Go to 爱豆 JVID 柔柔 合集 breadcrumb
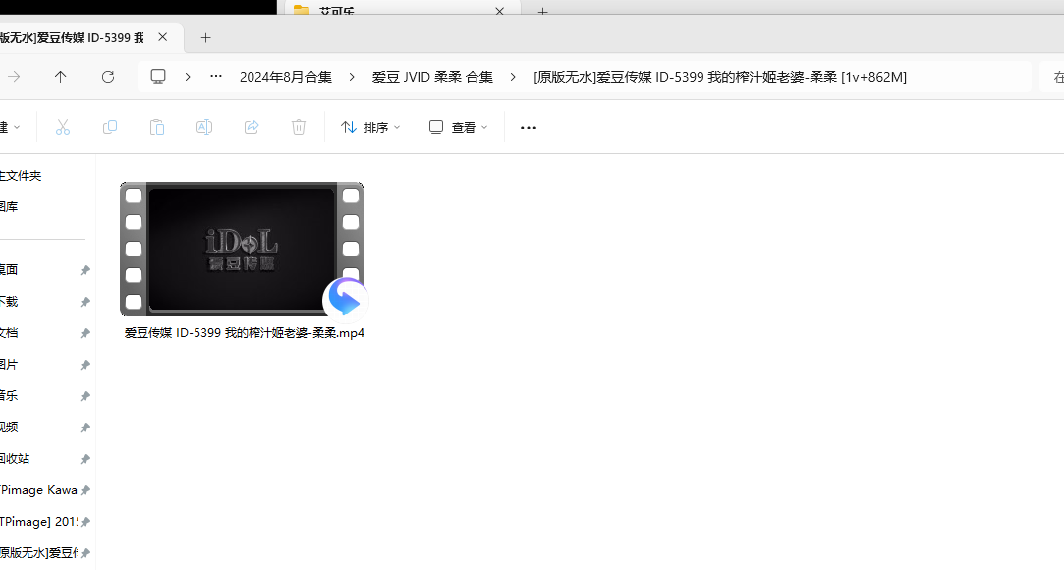Viewport: 1064px width, 570px height. (432, 77)
